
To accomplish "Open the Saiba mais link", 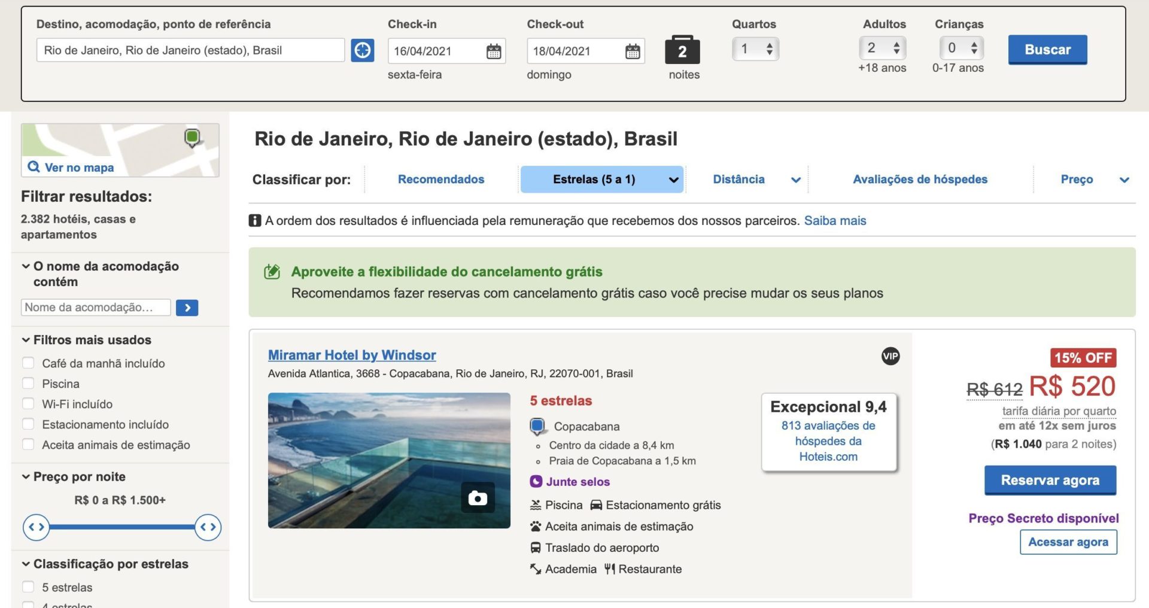I will tap(835, 221).
